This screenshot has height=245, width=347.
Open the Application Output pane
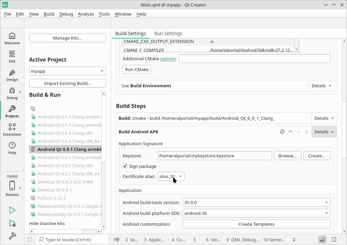click(154, 240)
